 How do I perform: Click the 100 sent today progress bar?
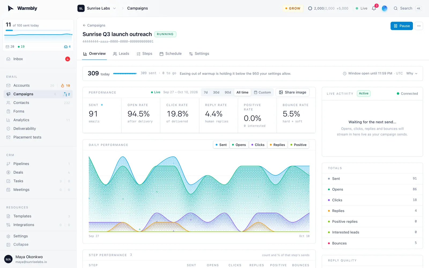click(38, 30)
